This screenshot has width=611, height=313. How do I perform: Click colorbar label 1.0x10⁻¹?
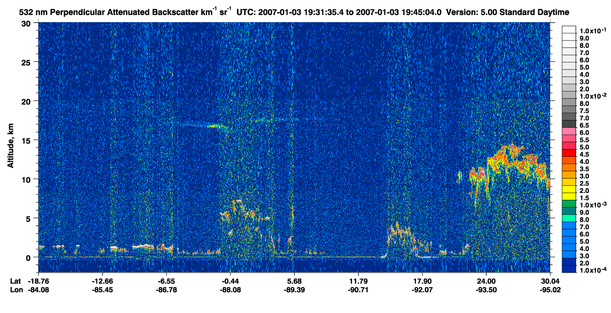coord(593,31)
